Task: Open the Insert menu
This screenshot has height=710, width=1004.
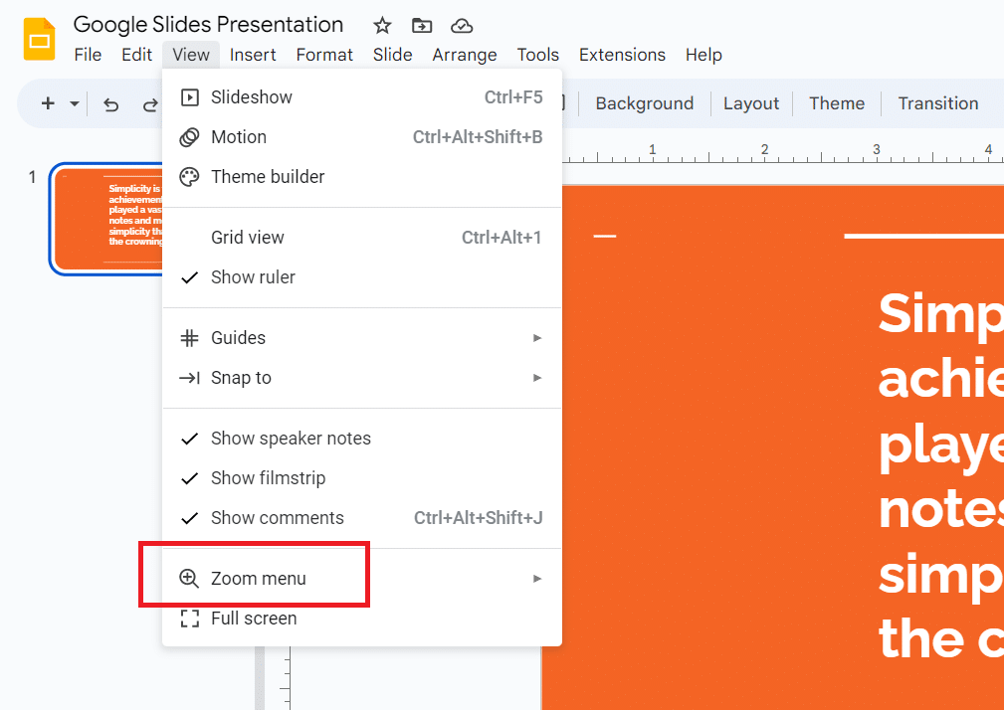Action: (x=253, y=55)
